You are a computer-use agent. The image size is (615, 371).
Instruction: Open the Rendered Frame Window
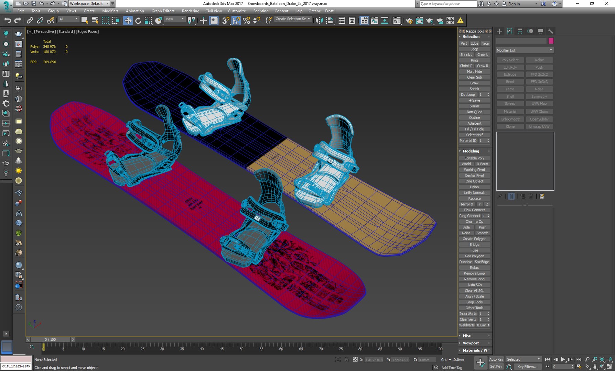click(x=419, y=21)
